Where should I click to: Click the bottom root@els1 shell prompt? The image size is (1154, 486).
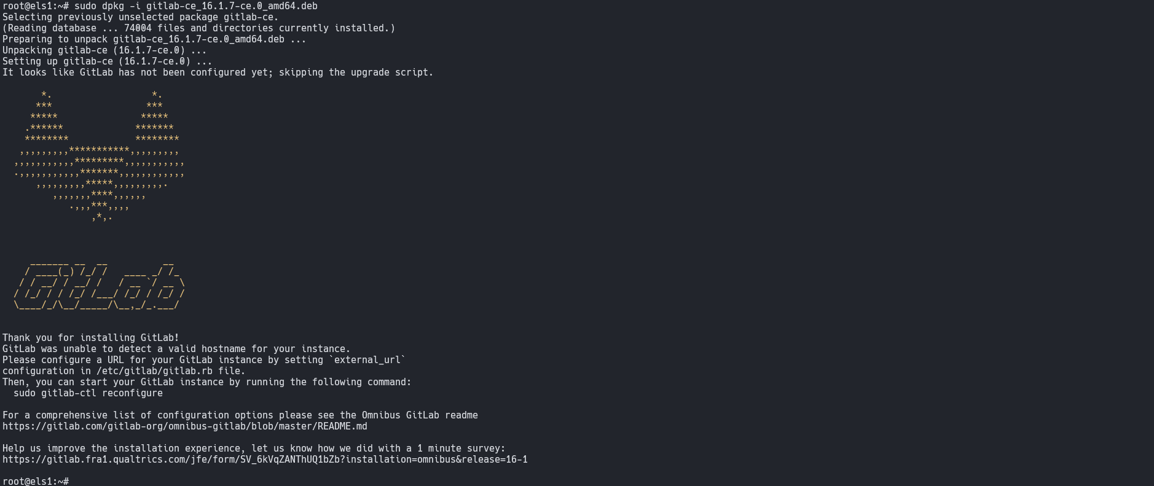(36, 481)
